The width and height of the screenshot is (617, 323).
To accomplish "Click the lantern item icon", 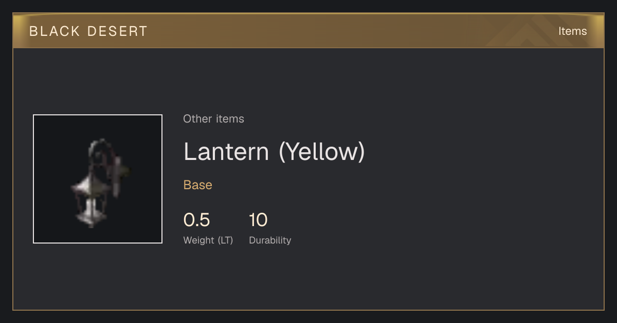I will point(98,179).
